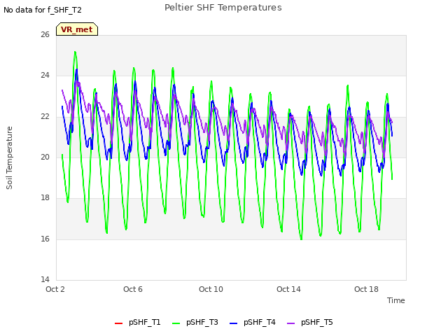448x336 pixels.
Task: Click the y-axis tick label 18
Action: 45,197
